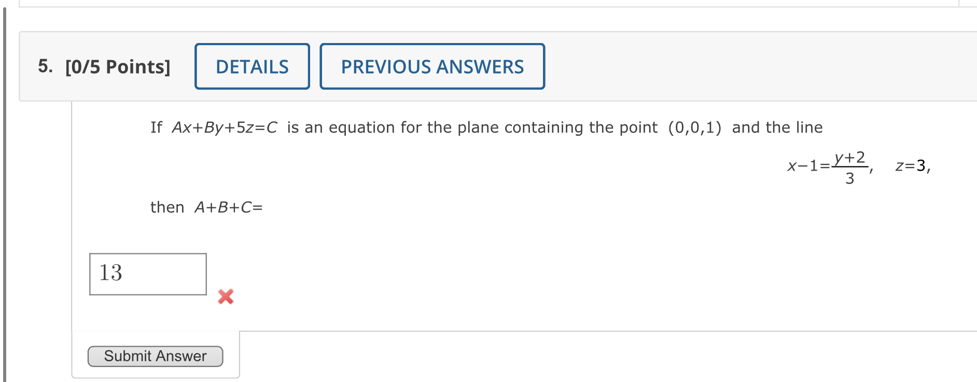Click the text then A+B+C=
This screenshot has width=977, height=382.
point(206,207)
